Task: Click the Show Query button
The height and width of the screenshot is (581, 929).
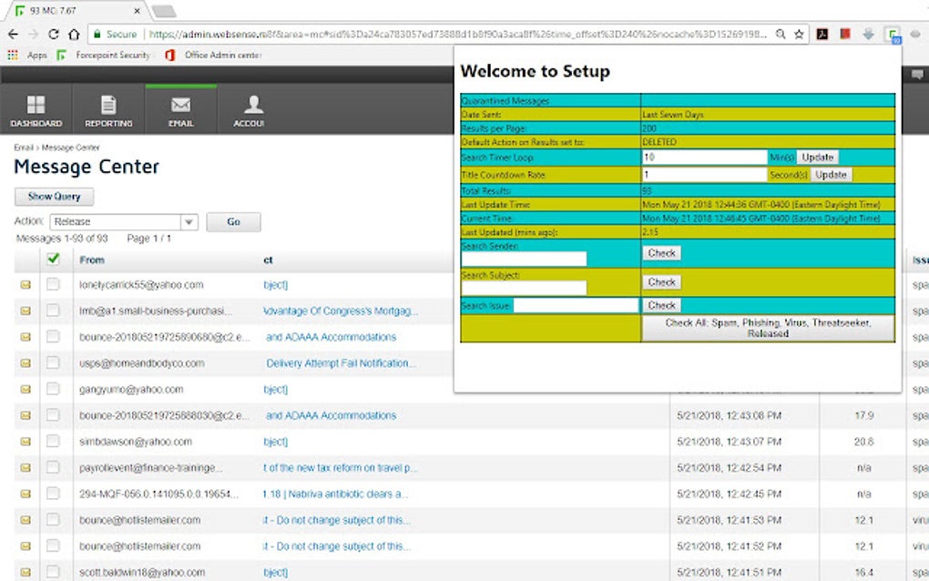Action: (53, 196)
